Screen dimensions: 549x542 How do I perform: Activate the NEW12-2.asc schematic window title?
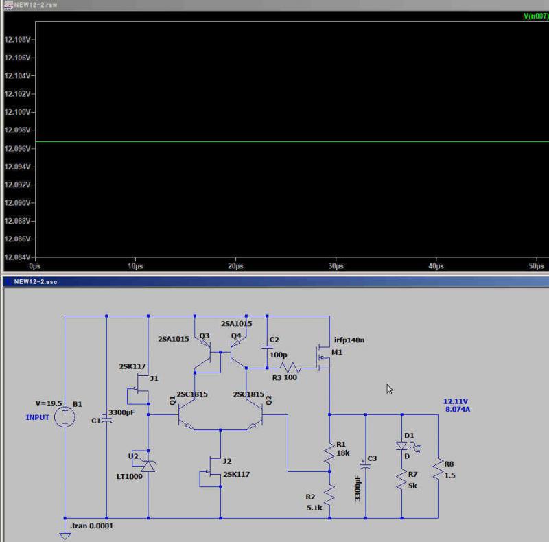click(34, 282)
